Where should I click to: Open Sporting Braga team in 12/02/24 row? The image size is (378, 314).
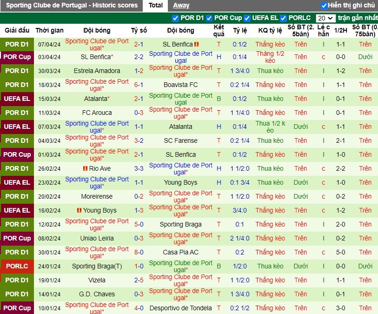180,225
